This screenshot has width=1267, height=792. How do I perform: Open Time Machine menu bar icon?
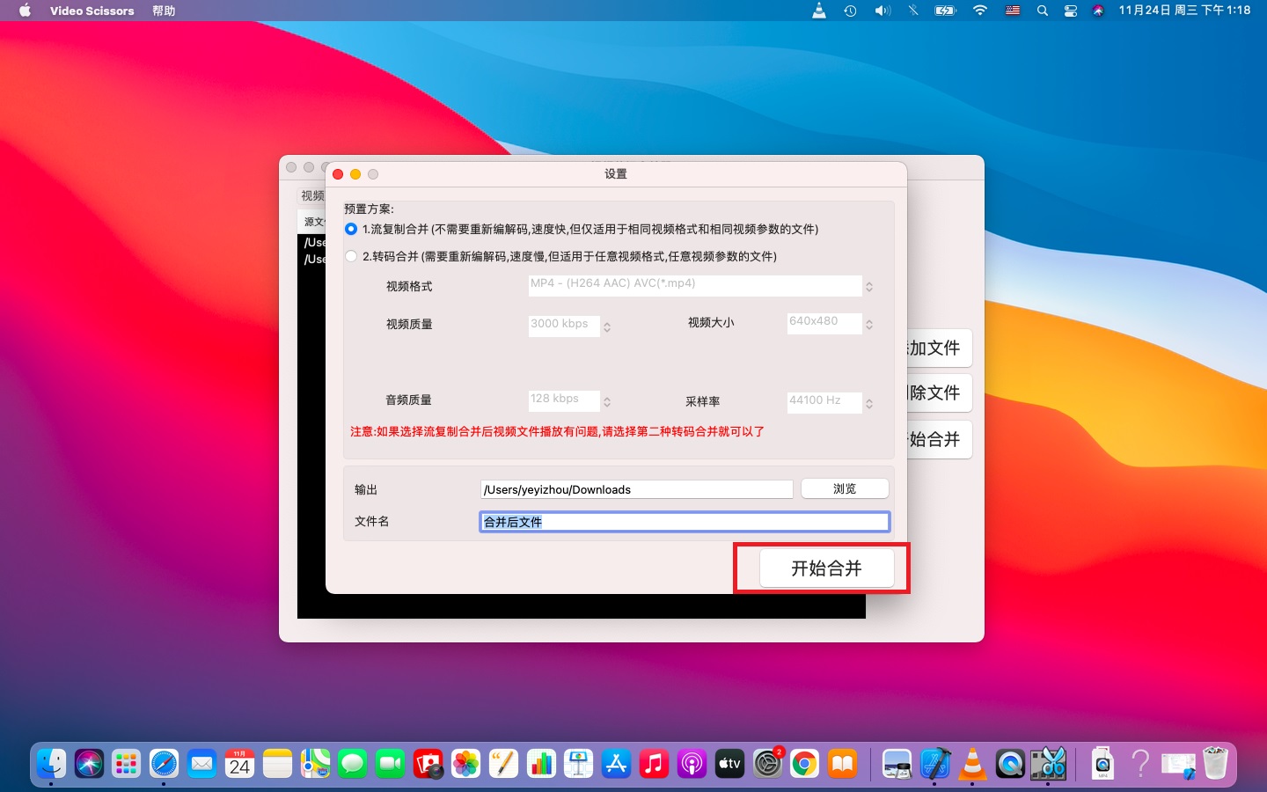click(850, 11)
